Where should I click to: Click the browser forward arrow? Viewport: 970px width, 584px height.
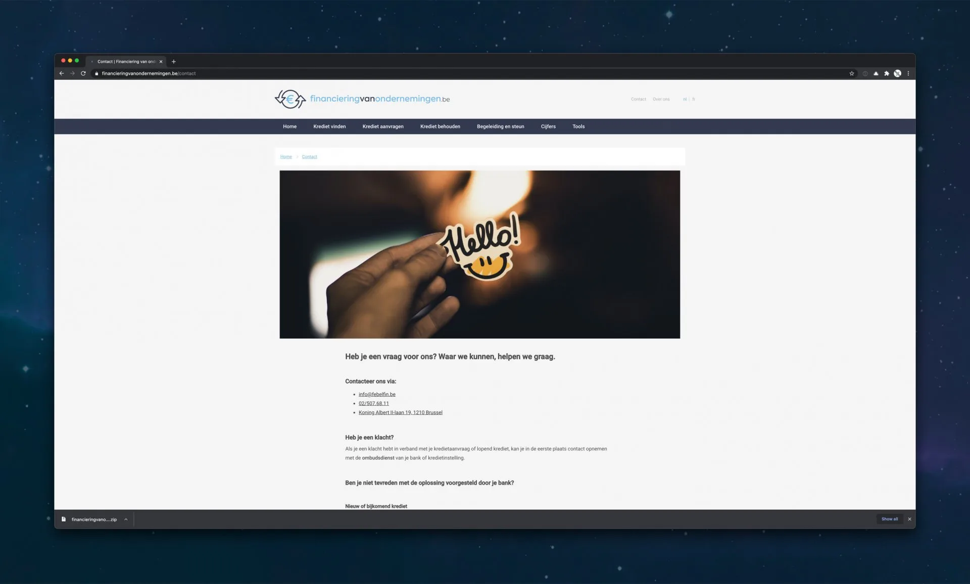[72, 73]
